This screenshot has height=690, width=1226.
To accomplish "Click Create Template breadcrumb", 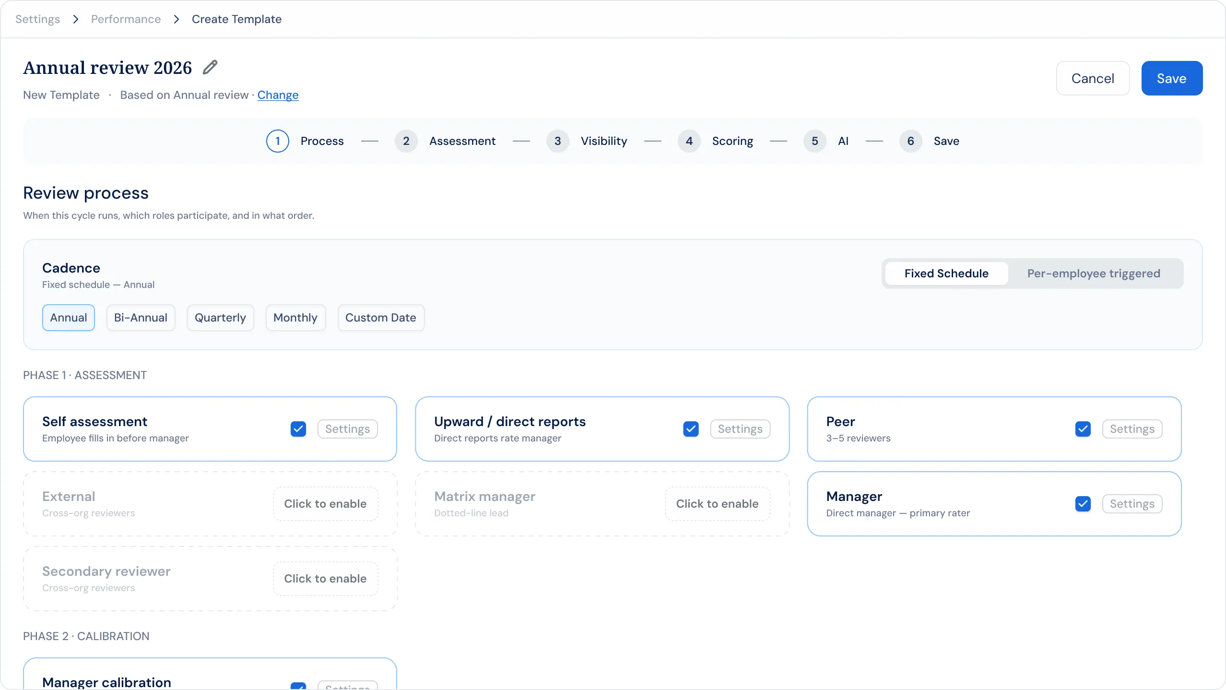I will 237,19.
